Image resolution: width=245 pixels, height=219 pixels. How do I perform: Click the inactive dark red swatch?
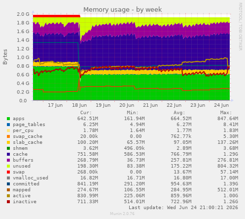[8, 202]
